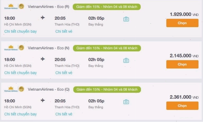Click 15% group discount badge on Eco (R)
The width and height of the screenshot is (203, 122).
pos(107,7)
